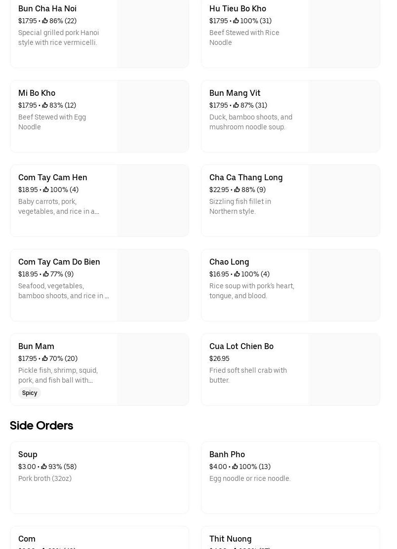The width and height of the screenshot is (397, 549).
Task: Click the Spicy tag on Bun Mam
Action: (x=30, y=393)
